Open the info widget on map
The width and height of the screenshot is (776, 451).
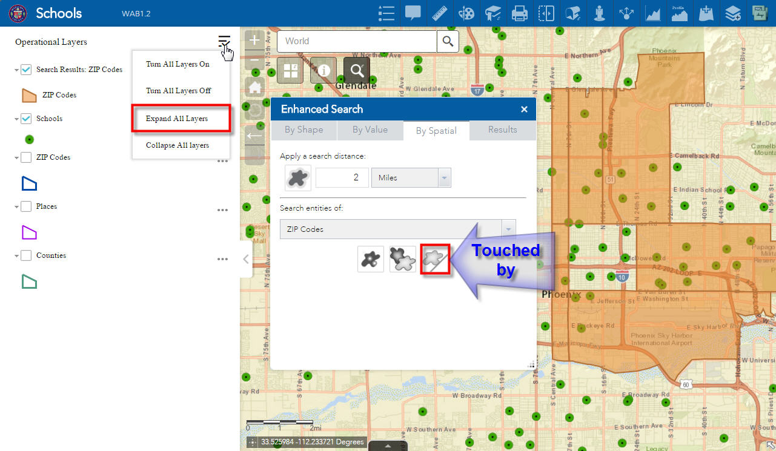323,70
